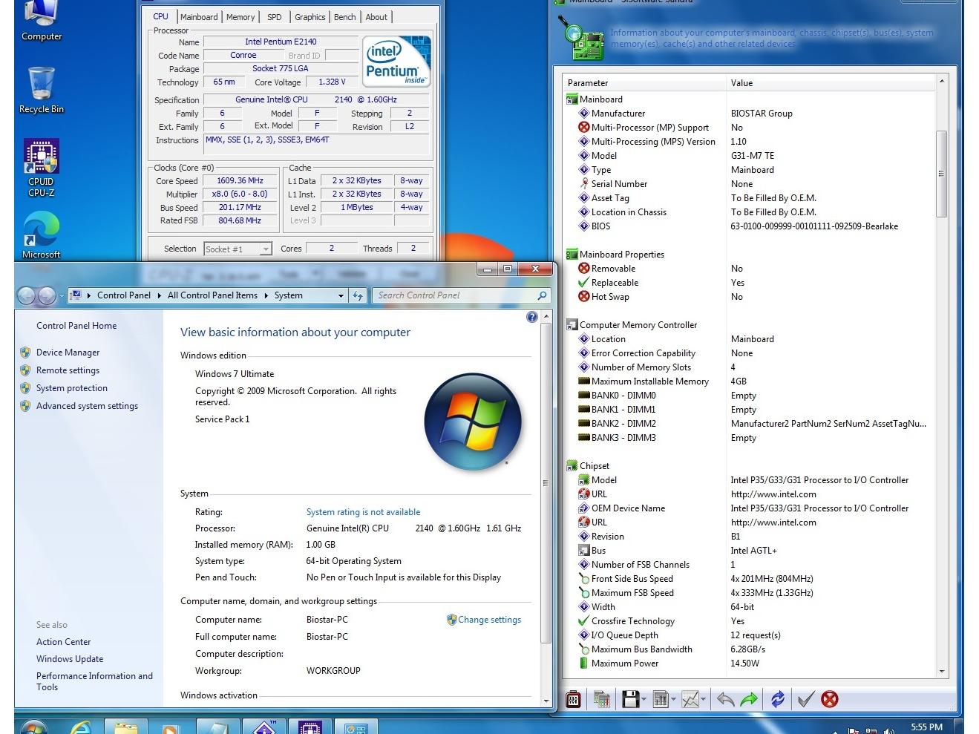Click the Internet Explorer taskbar icon
Image resolution: width=979 pixels, height=734 pixels.
[80, 727]
